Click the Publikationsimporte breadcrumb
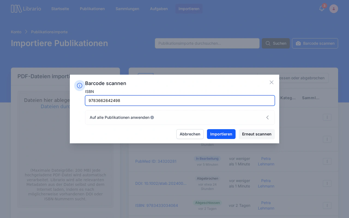349x218 pixels. [x=49, y=32]
